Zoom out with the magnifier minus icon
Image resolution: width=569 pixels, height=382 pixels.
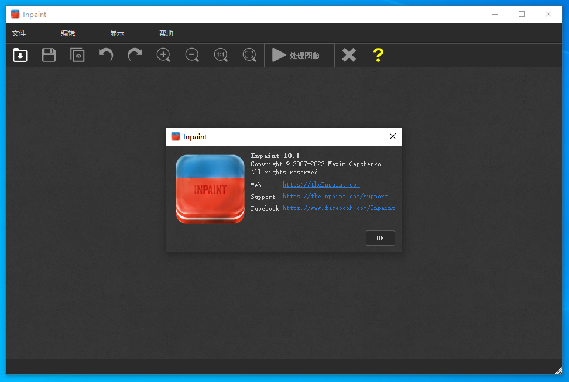point(192,55)
